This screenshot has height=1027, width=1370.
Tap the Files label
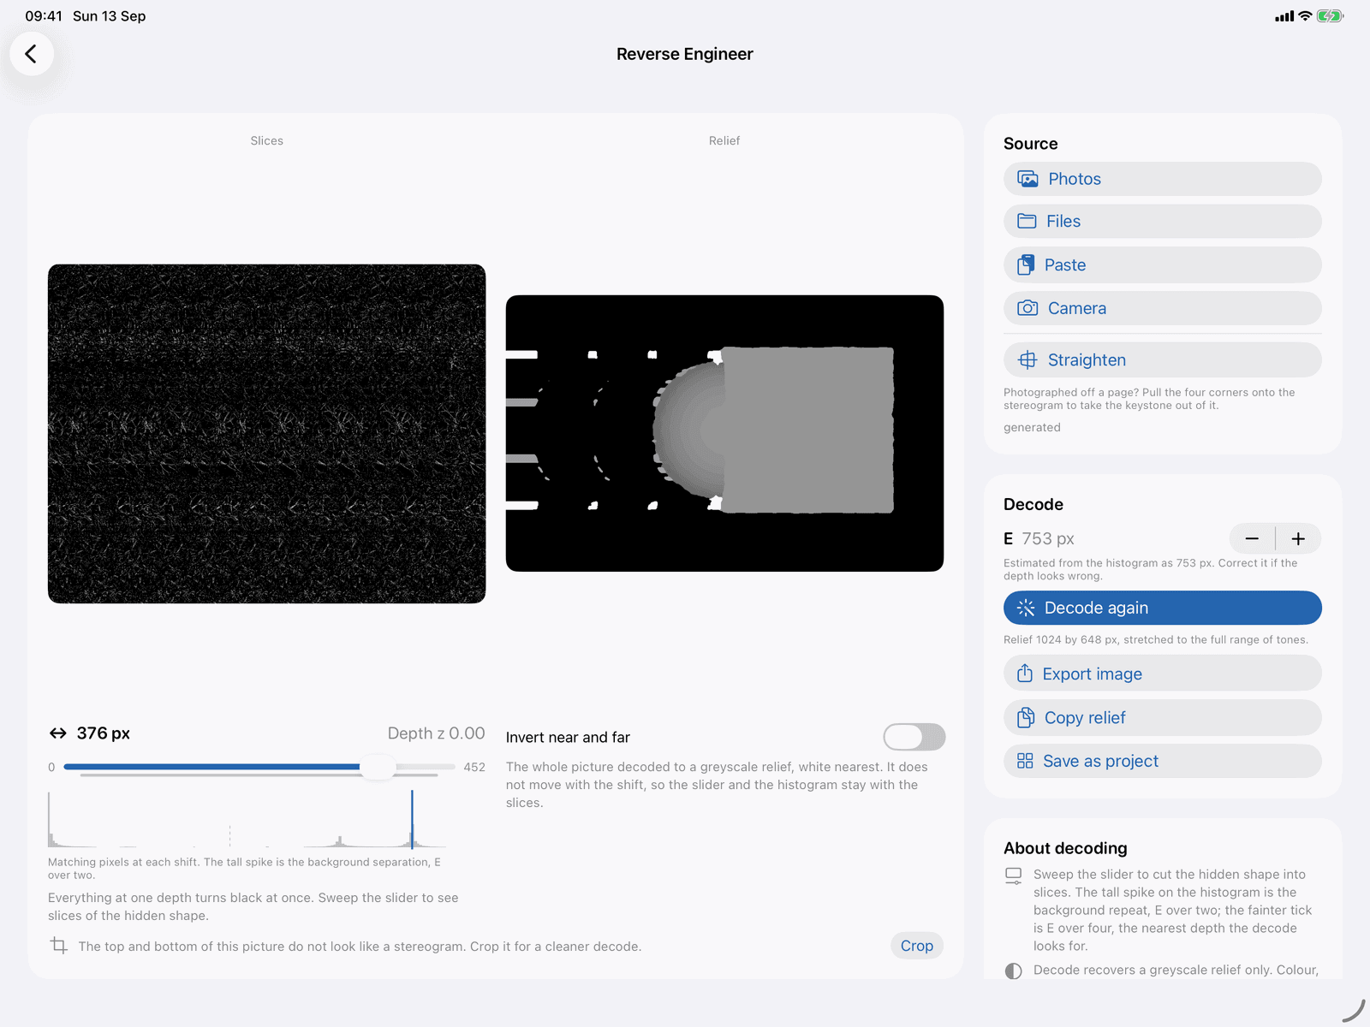click(1063, 221)
